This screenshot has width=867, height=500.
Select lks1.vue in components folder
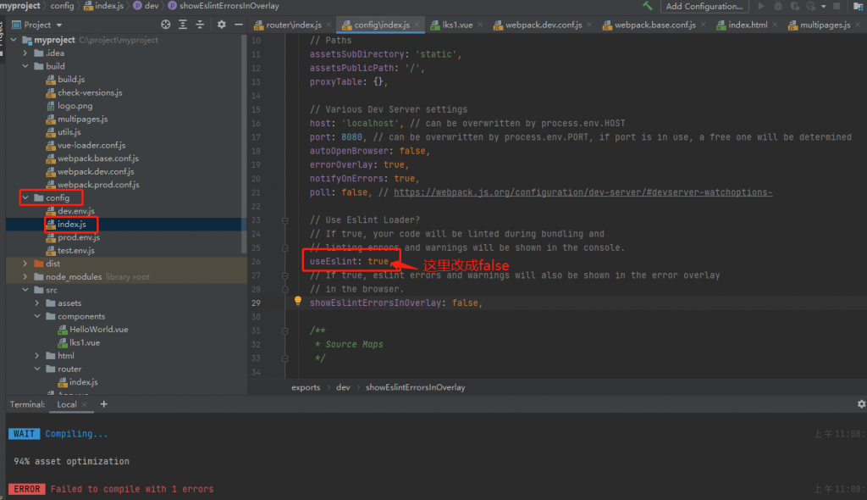click(x=84, y=342)
